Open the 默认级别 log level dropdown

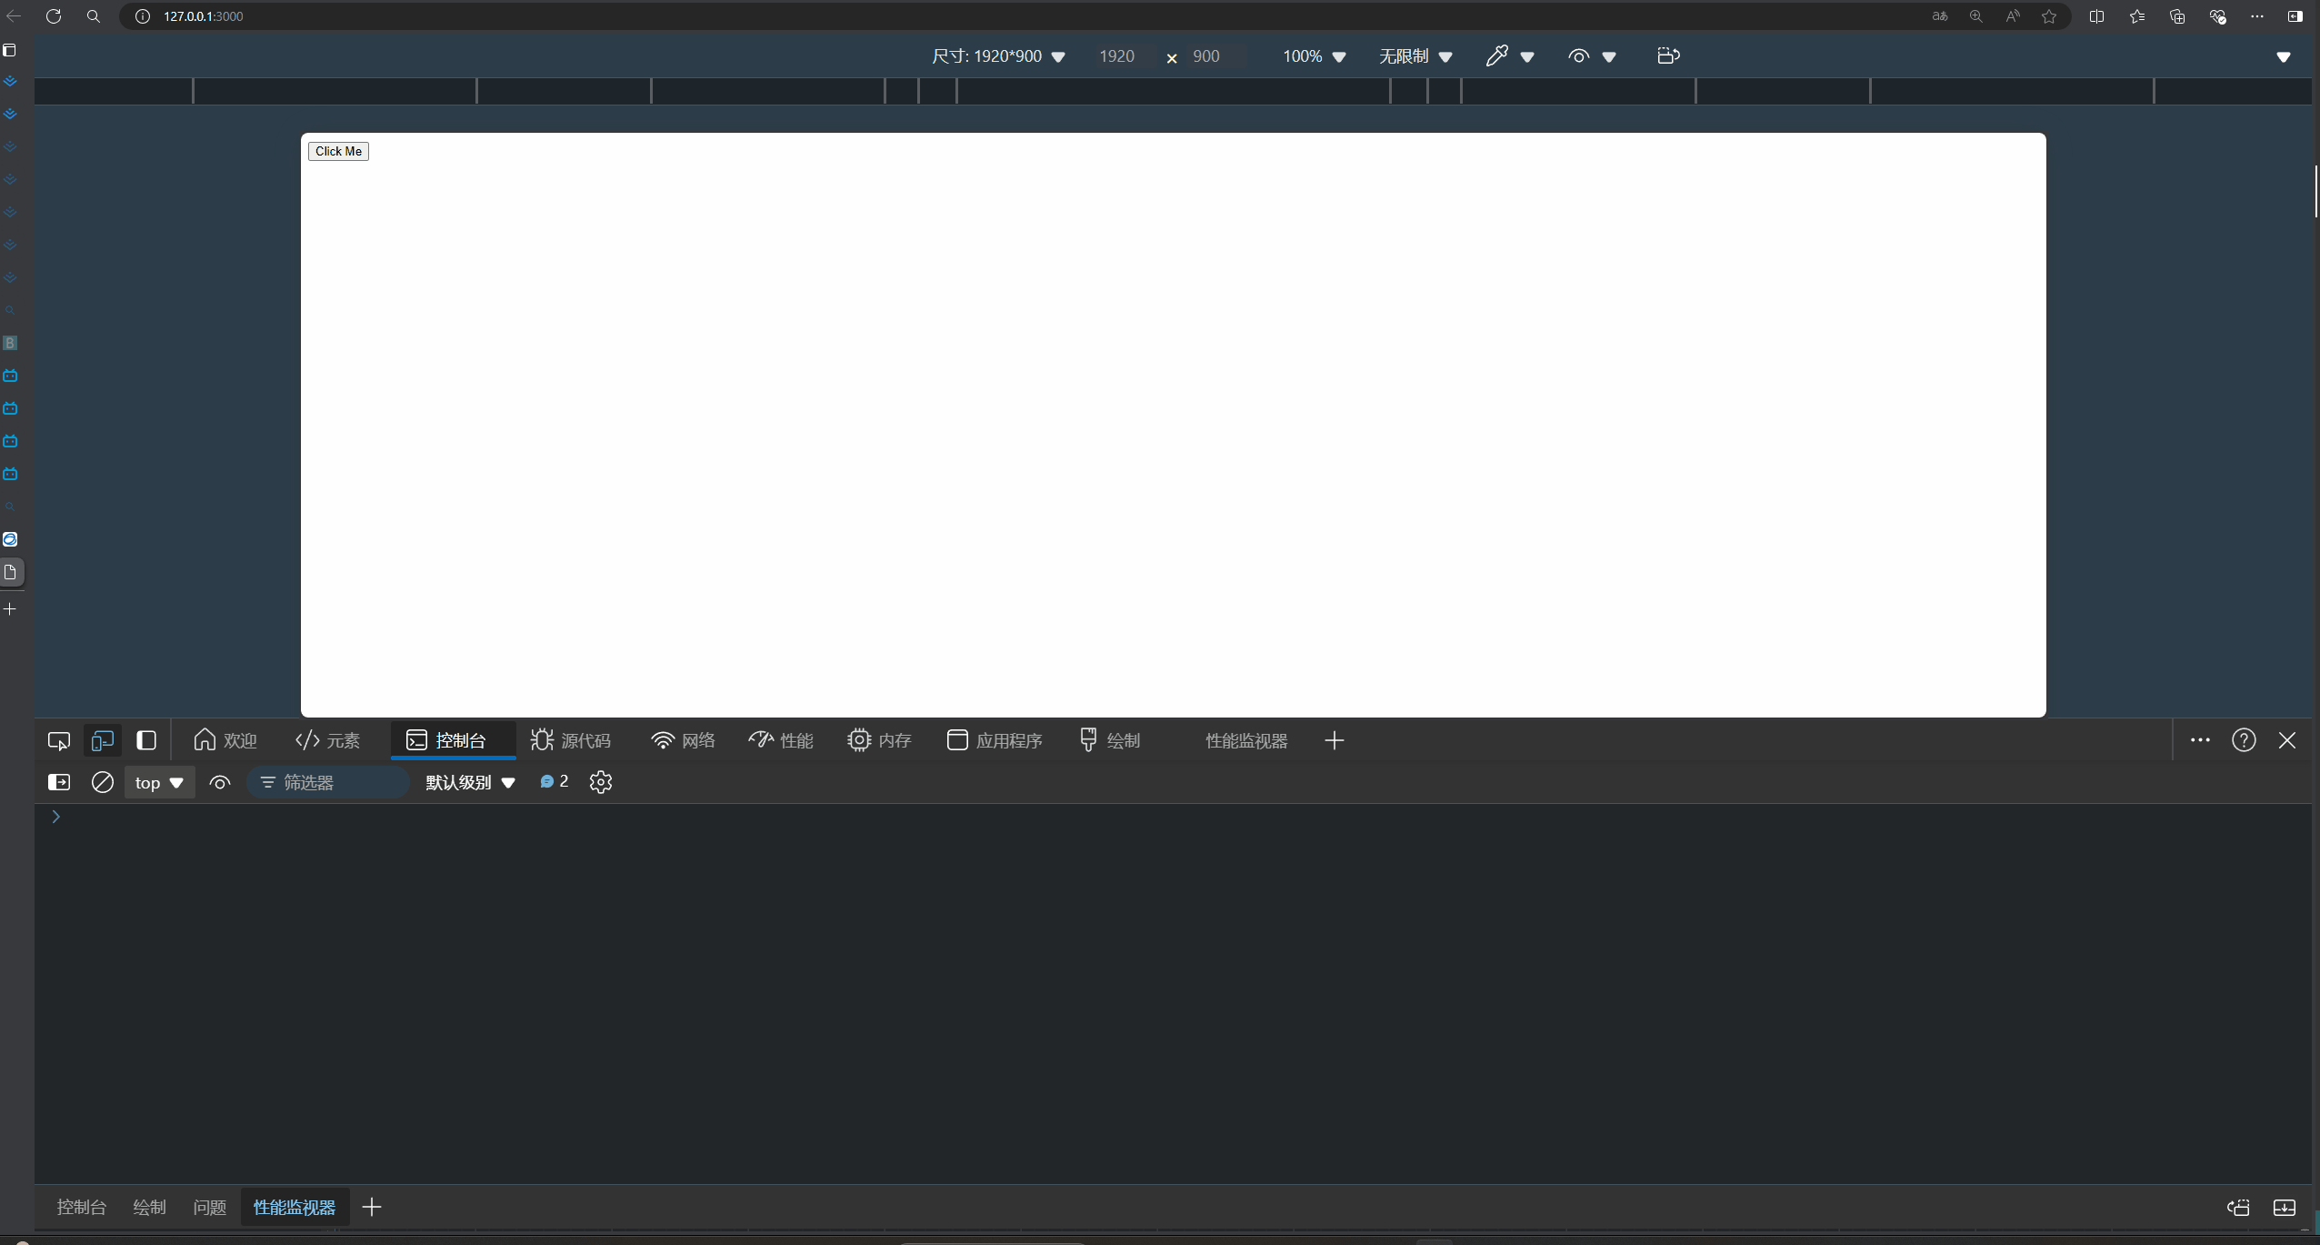click(x=467, y=781)
